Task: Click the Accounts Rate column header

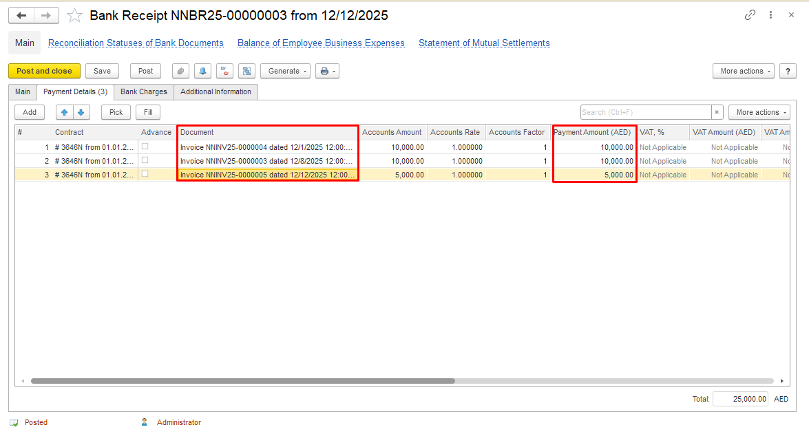Action: (x=456, y=133)
